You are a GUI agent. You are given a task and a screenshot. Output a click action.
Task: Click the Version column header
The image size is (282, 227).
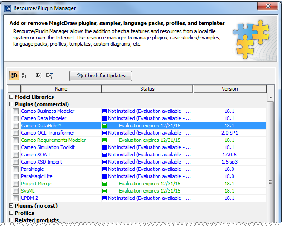click(229, 89)
